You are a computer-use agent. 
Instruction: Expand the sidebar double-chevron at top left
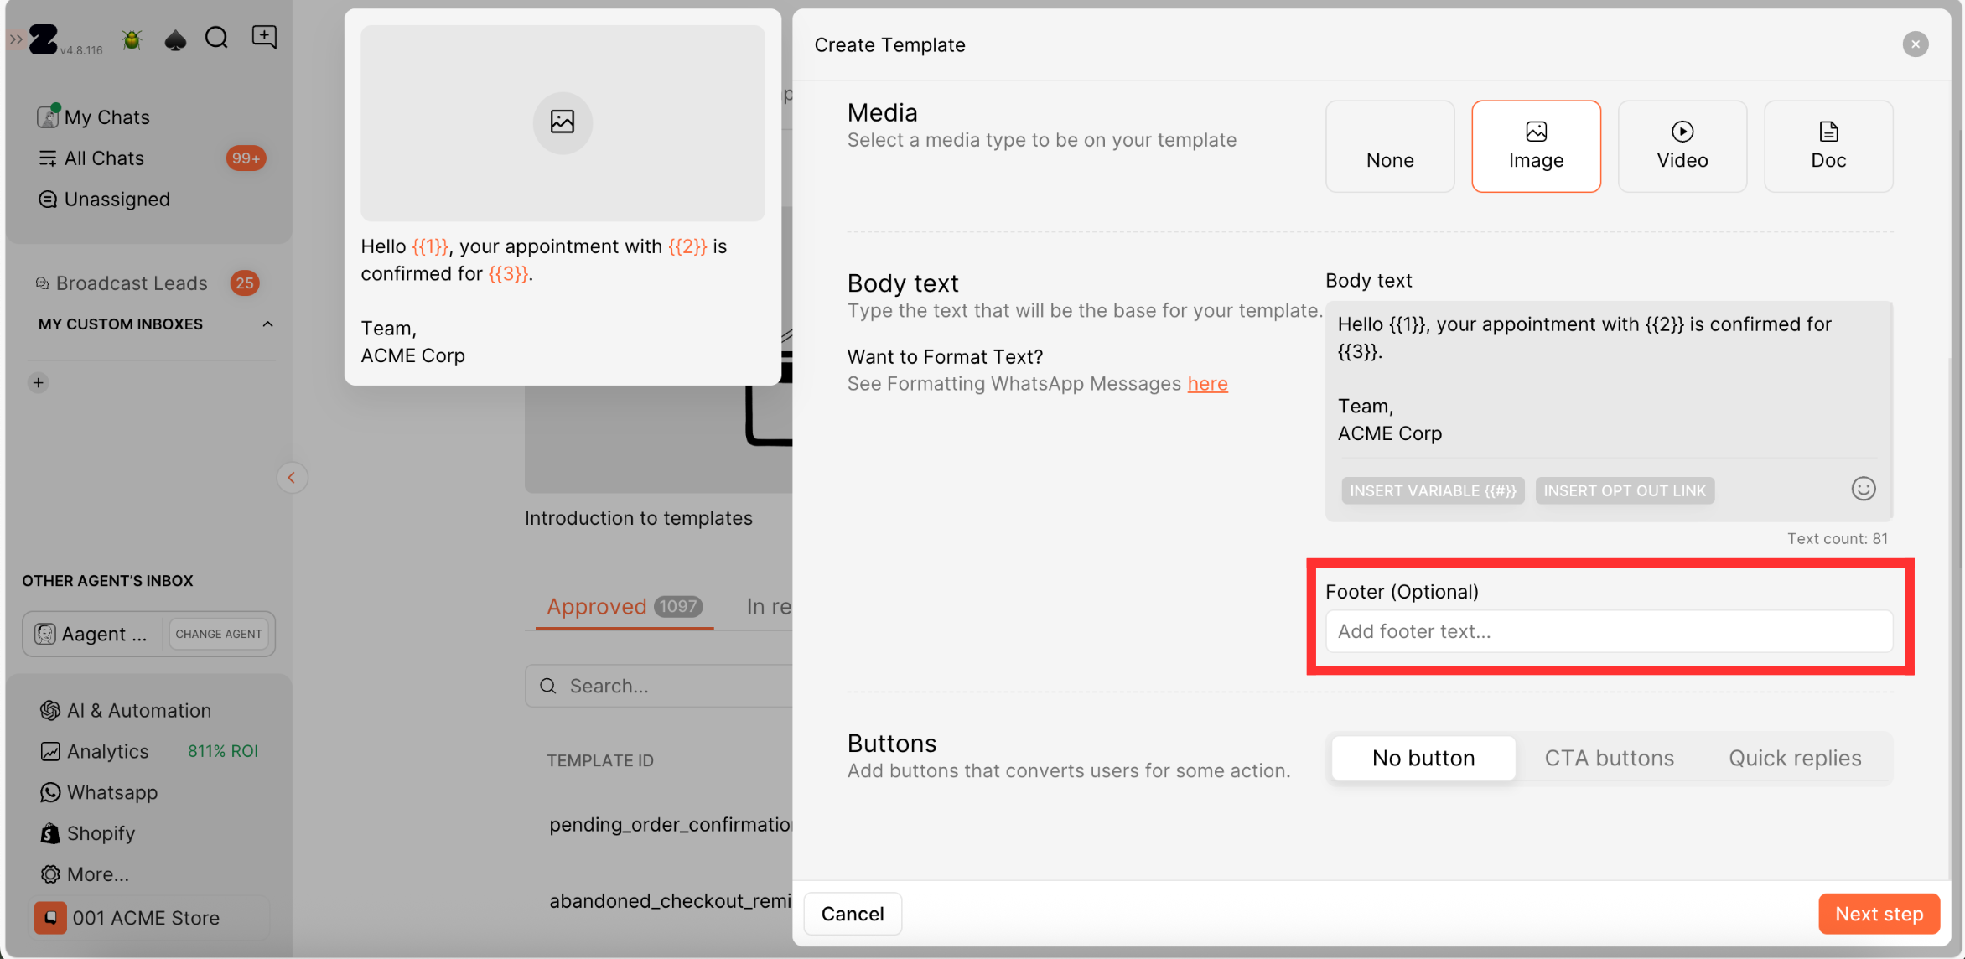tap(15, 39)
